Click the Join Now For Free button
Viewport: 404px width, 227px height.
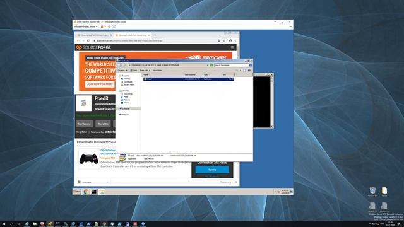[x=100, y=84]
